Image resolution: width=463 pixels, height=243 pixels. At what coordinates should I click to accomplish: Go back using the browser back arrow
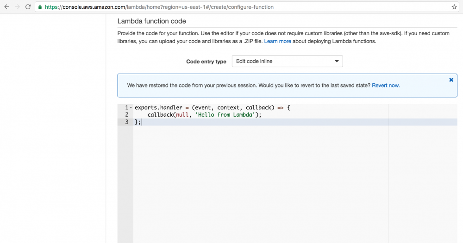click(x=7, y=7)
